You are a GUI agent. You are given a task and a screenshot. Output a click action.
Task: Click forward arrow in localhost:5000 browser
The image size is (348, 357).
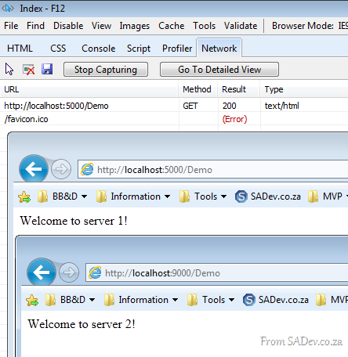61,169
